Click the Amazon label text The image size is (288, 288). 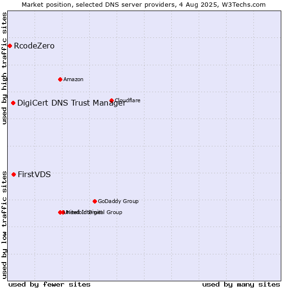[x=73, y=79]
